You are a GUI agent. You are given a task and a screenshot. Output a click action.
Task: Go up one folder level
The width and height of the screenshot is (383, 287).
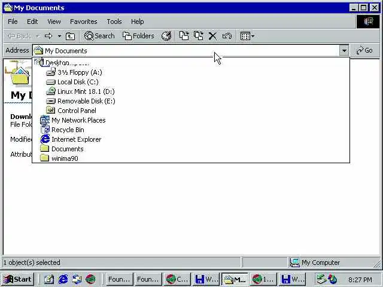pyautogui.click(x=71, y=36)
